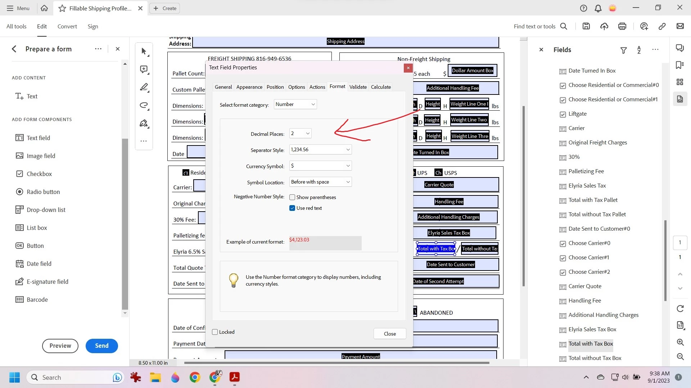Click the Close button in the dialog
This screenshot has height=388, width=691.
pyautogui.click(x=390, y=334)
